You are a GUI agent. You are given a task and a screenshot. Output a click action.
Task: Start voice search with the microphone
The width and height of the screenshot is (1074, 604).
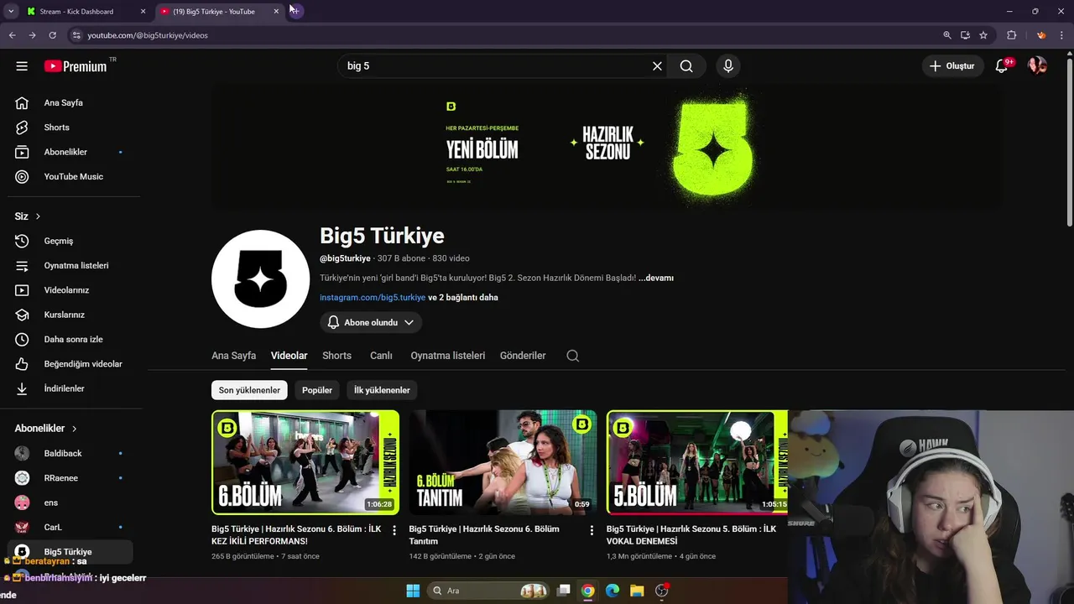pos(727,66)
